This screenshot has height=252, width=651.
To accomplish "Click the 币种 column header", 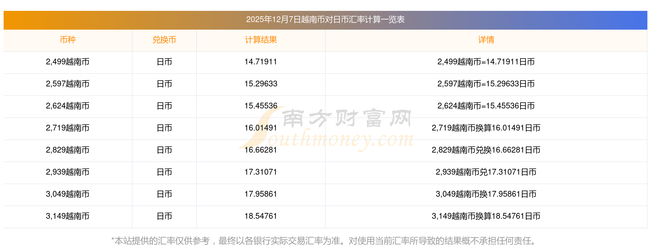I will [68, 40].
